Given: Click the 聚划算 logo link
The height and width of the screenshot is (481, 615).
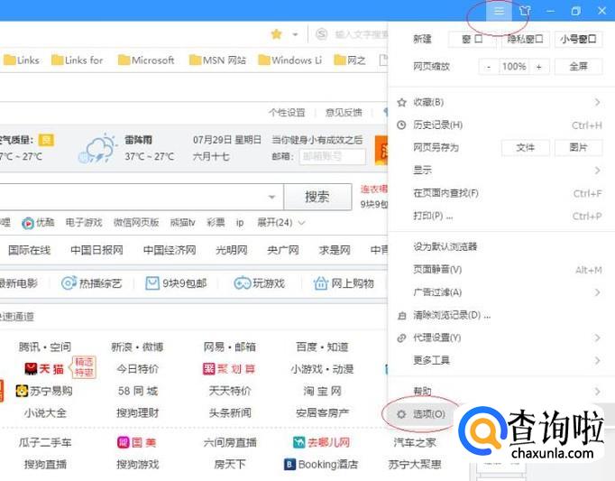Looking at the screenshot, I should tap(229, 369).
